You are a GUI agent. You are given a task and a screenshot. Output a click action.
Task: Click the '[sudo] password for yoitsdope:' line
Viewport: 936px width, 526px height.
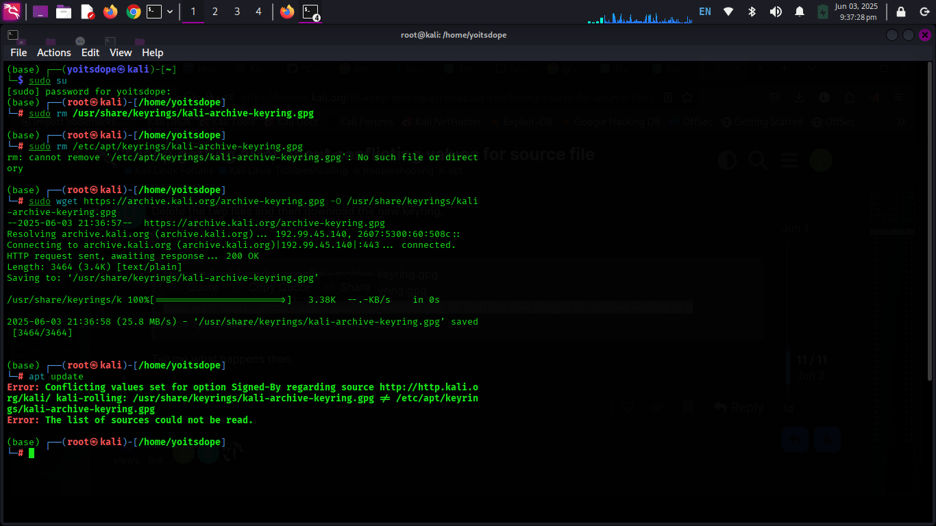tap(89, 91)
